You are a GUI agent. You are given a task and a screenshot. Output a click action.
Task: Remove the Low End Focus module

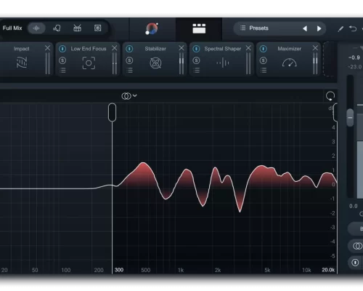(x=115, y=48)
